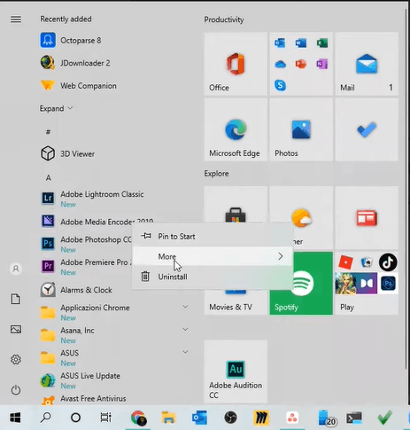The image size is (410, 430).
Task: Choose Pin to Start in context menu
Action: coord(213,236)
